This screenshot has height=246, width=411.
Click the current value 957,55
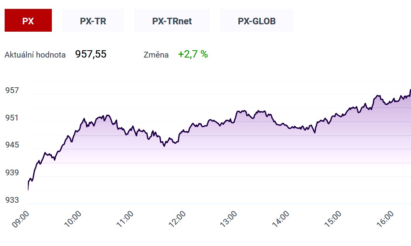pyautogui.click(x=91, y=54)
